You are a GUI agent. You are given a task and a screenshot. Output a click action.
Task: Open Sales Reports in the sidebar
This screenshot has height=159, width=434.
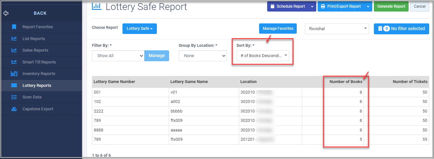pyautogui.click(x=35, y=50)
